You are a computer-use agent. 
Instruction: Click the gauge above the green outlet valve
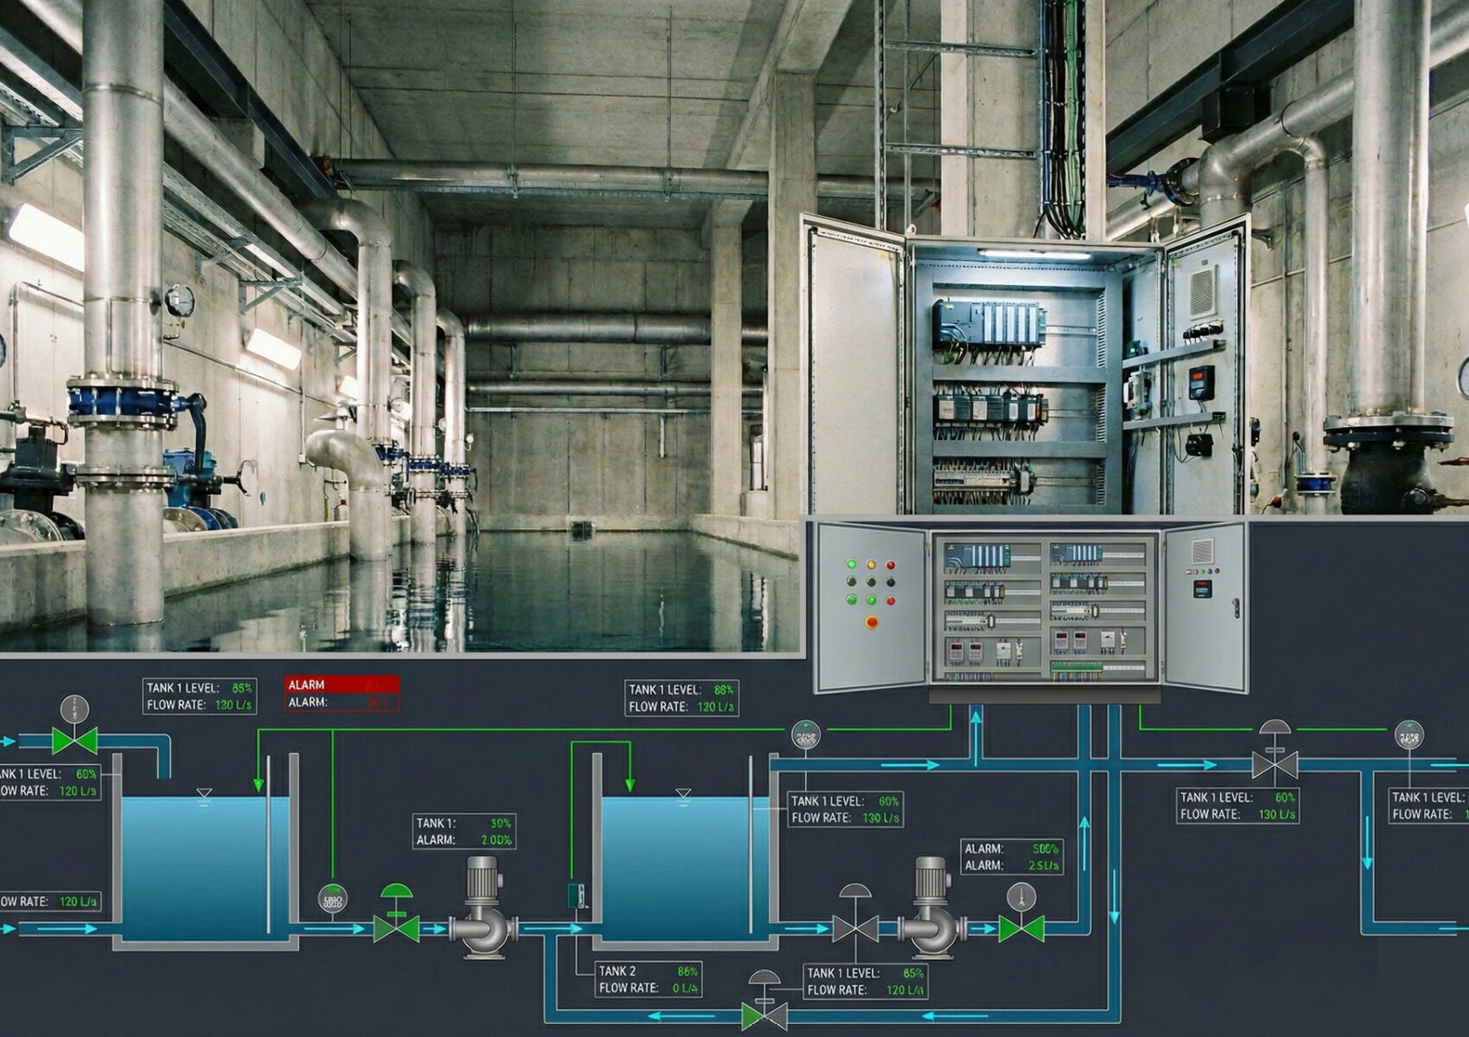[x=1021, y=896]
